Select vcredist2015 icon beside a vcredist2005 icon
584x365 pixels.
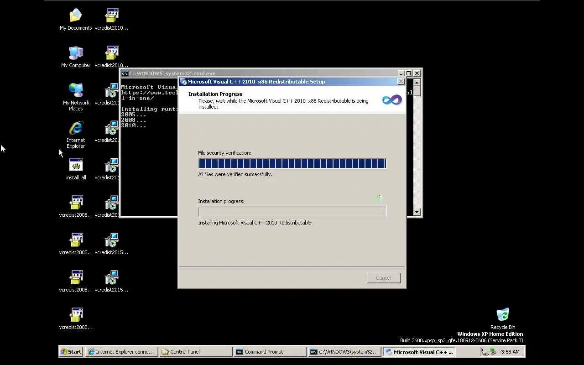111,244
